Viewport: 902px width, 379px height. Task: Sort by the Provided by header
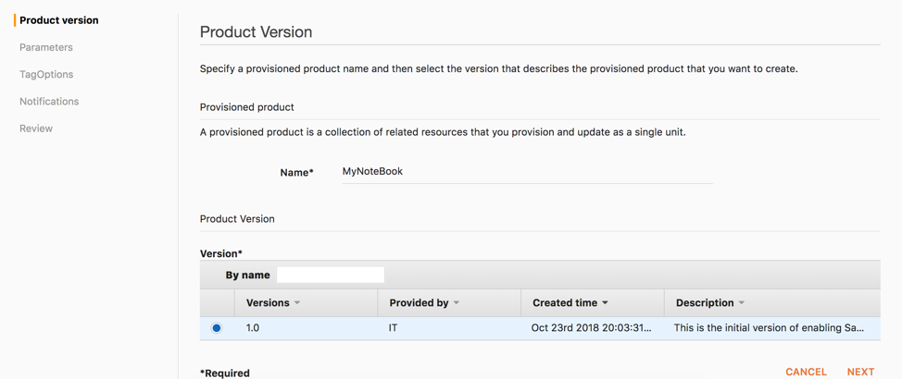419,303
